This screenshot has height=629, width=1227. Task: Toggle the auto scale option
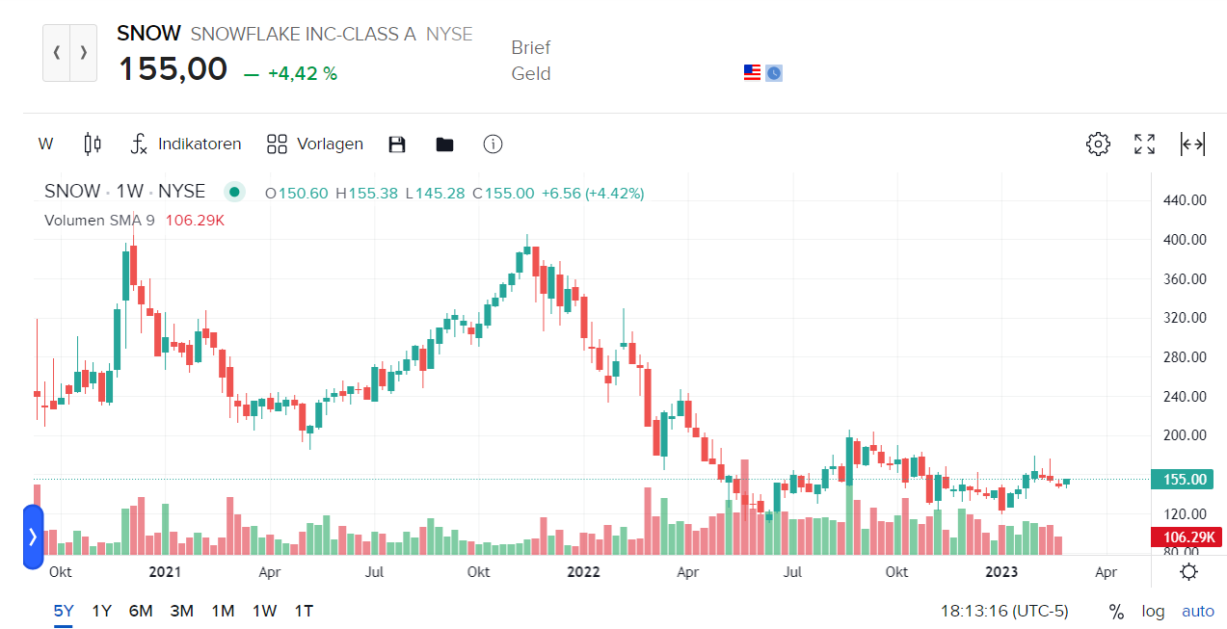click(1198, 611)
